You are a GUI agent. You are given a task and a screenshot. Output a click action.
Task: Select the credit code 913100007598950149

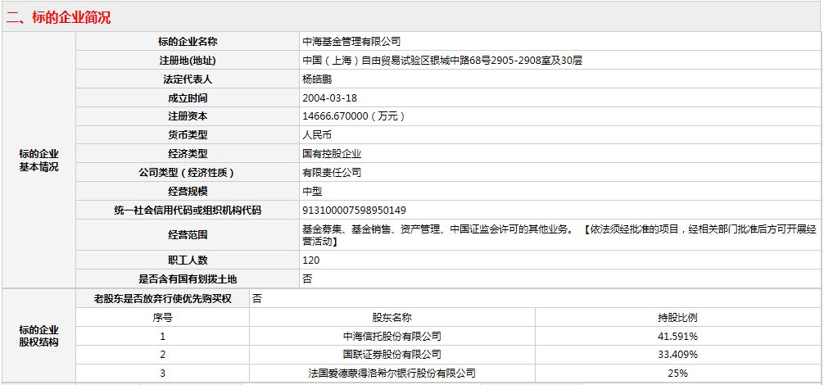(354, 210)
